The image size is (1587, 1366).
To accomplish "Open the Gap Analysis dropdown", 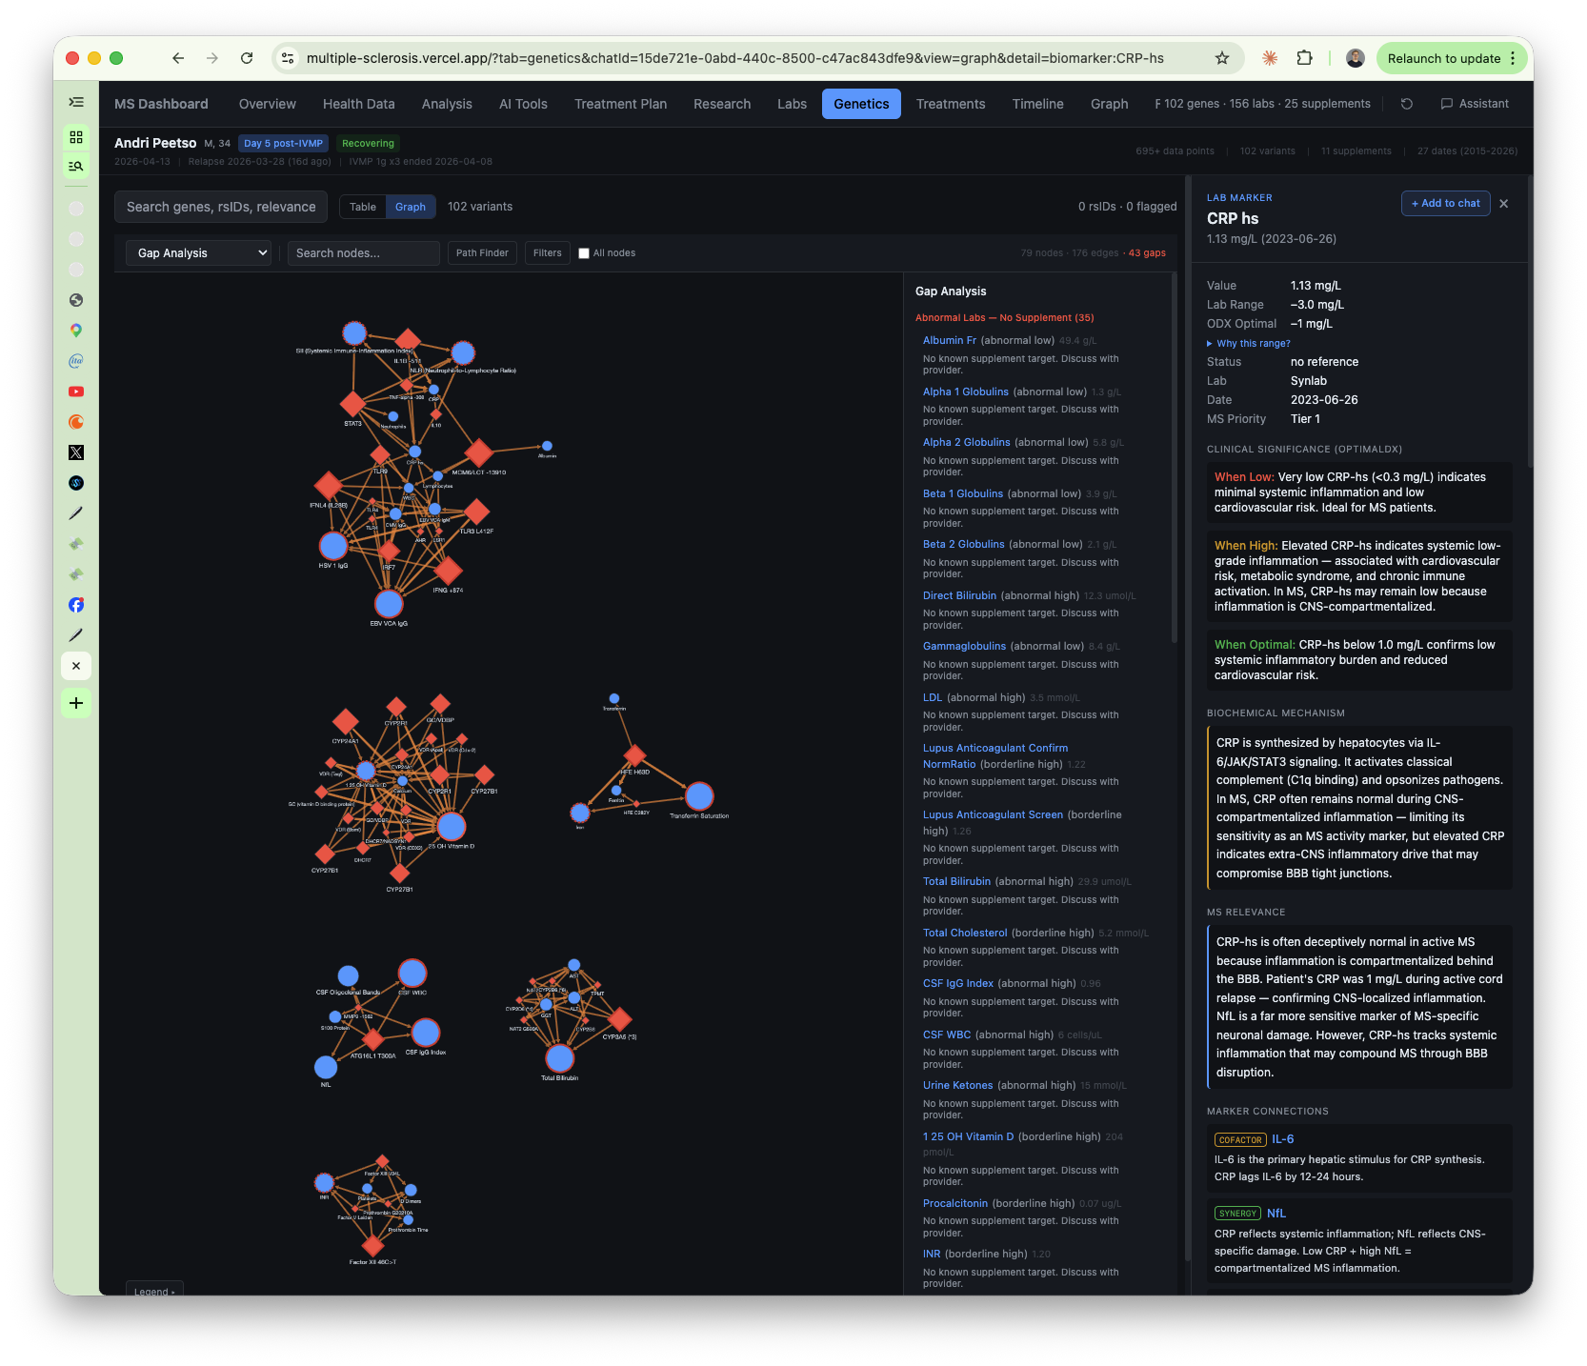I will (x=197, y=252).
